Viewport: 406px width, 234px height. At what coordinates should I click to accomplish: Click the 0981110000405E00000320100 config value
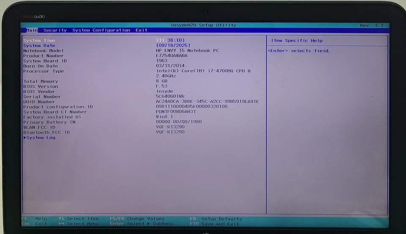point(192,107)
